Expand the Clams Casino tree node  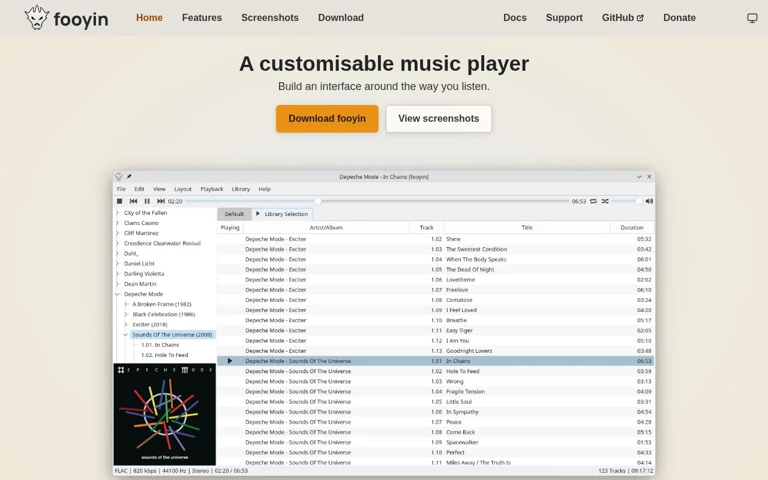pos(118,223)
